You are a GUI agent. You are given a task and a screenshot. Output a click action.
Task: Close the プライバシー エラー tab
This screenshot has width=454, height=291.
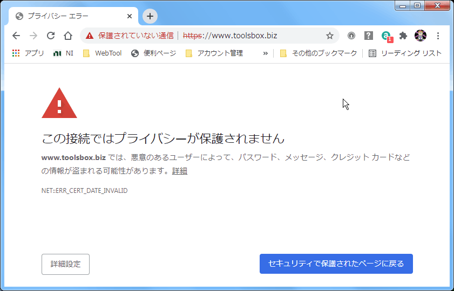point(130,16)
